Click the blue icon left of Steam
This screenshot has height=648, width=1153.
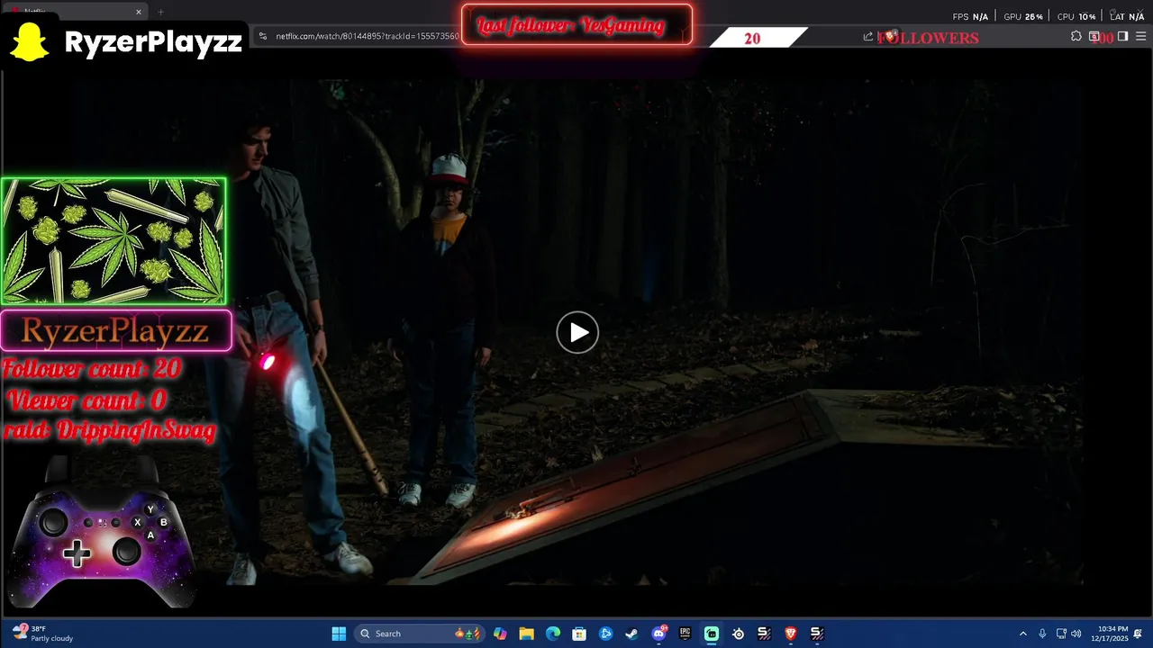tap(605, 634)
